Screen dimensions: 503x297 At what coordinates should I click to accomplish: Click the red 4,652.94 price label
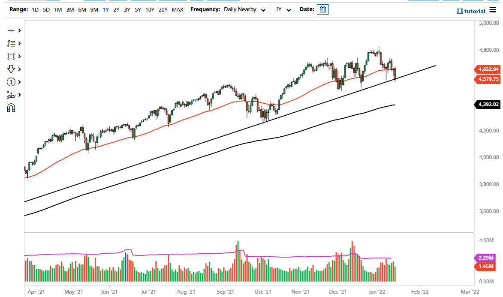point(487,69)
